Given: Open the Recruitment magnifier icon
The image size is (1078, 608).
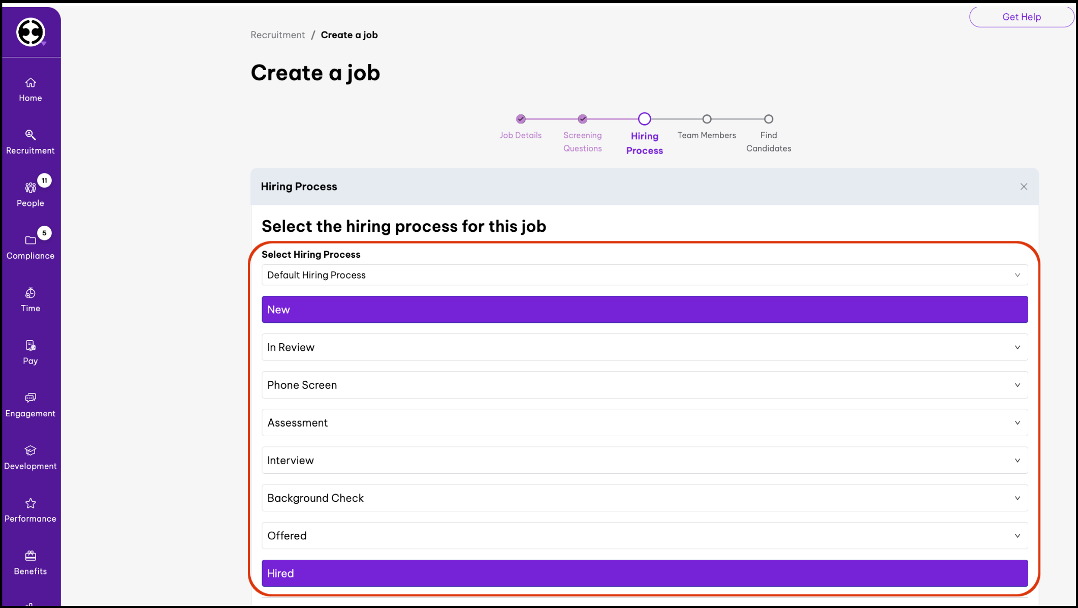Looking at the screenshot, I should [x=30, y=135].
